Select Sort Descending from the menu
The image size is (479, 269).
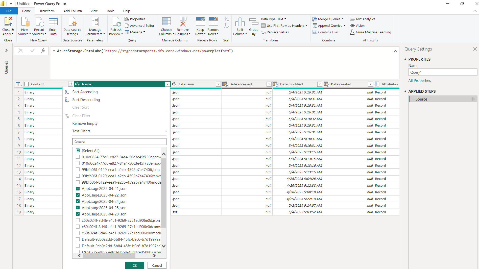86,100
